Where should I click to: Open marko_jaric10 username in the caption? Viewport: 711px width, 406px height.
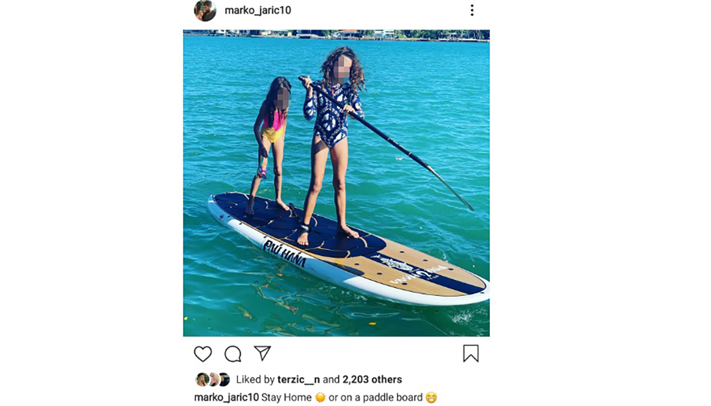(x=226, y=398)
